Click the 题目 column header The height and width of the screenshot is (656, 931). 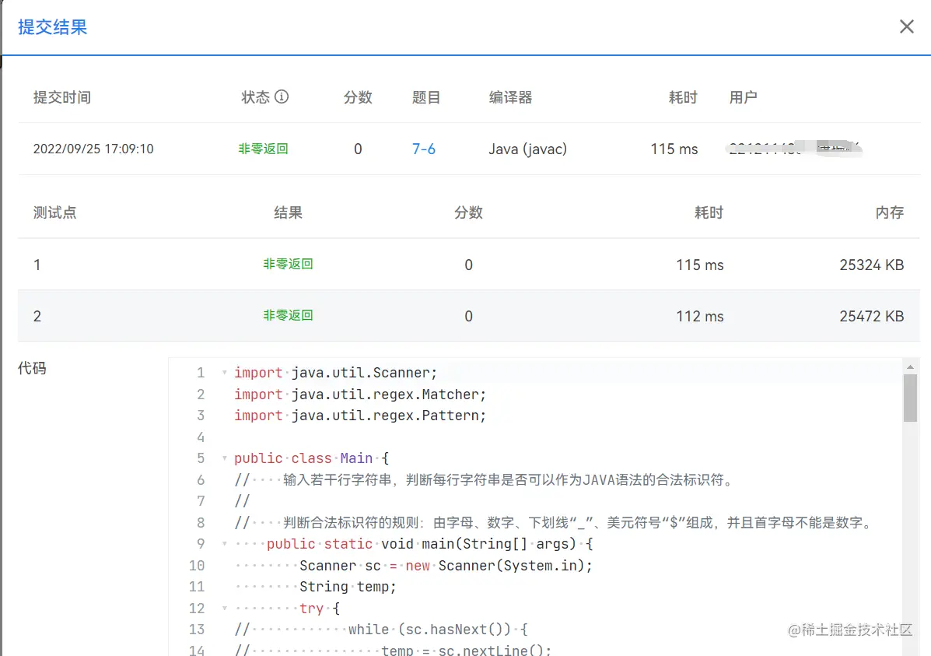click(x=425, y=96)
